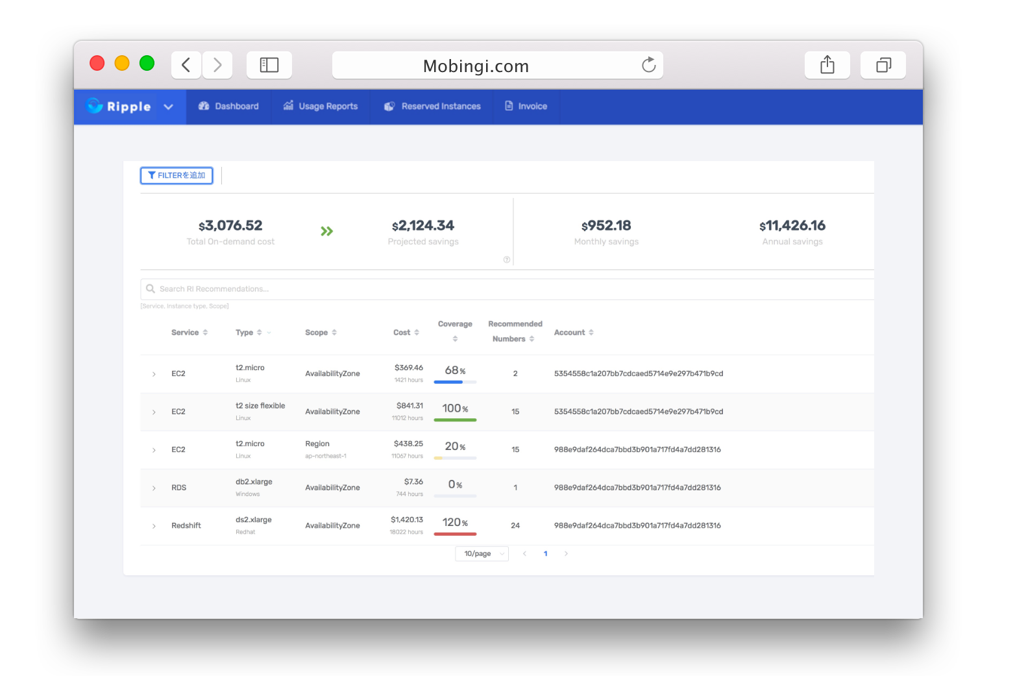Reload the Mobingi.com page
This screenshot has width=1015, height=676.
coord(648,65)
